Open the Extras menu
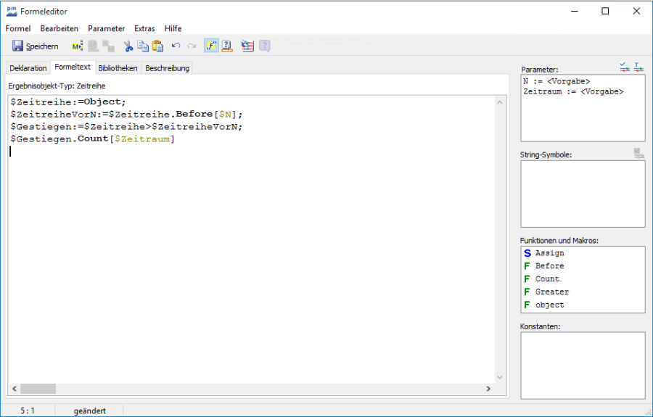The height and width of the screenshot is (417, 653). coord(144,28)
